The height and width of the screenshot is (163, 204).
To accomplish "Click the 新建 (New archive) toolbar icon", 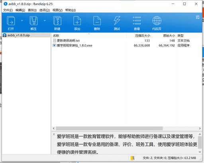I will [57, 21].
